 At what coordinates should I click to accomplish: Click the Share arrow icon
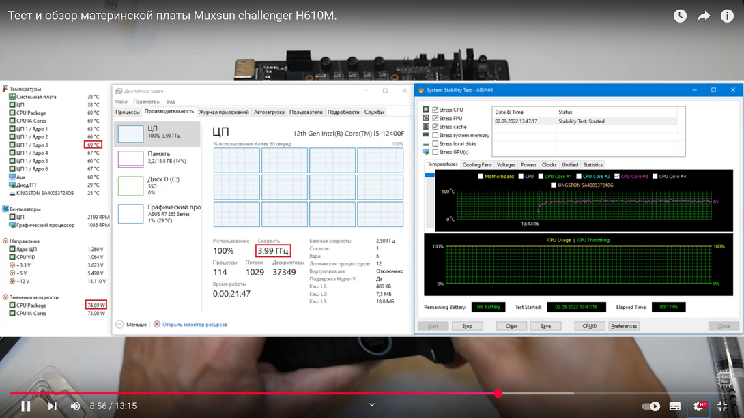click(x=703, y=16)
